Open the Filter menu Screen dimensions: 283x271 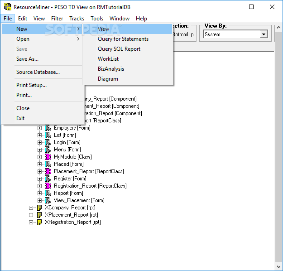coord(57,19)
